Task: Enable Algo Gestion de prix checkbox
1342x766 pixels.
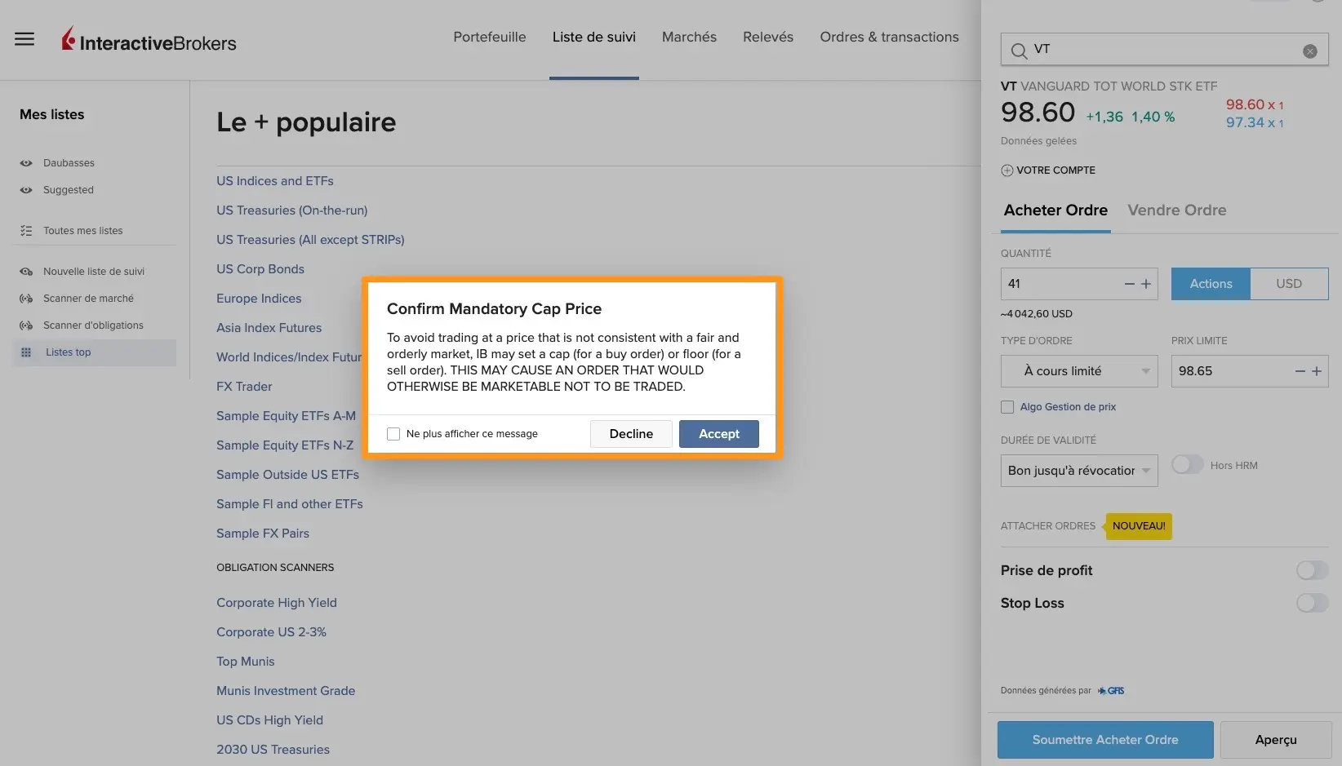Action: (x=1007, y=407)
